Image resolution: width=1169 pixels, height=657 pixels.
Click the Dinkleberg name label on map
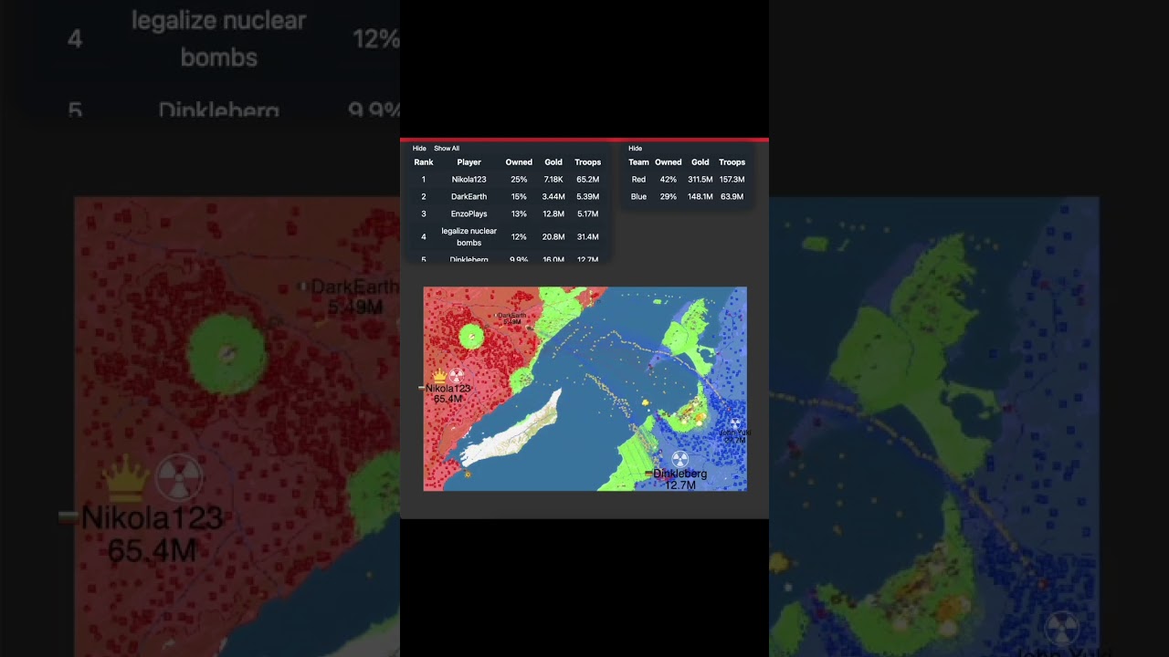click(680, 474)
